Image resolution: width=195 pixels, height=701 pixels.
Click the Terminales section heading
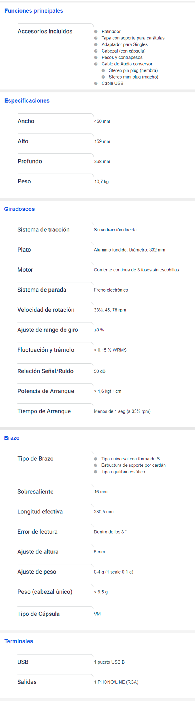19,641
